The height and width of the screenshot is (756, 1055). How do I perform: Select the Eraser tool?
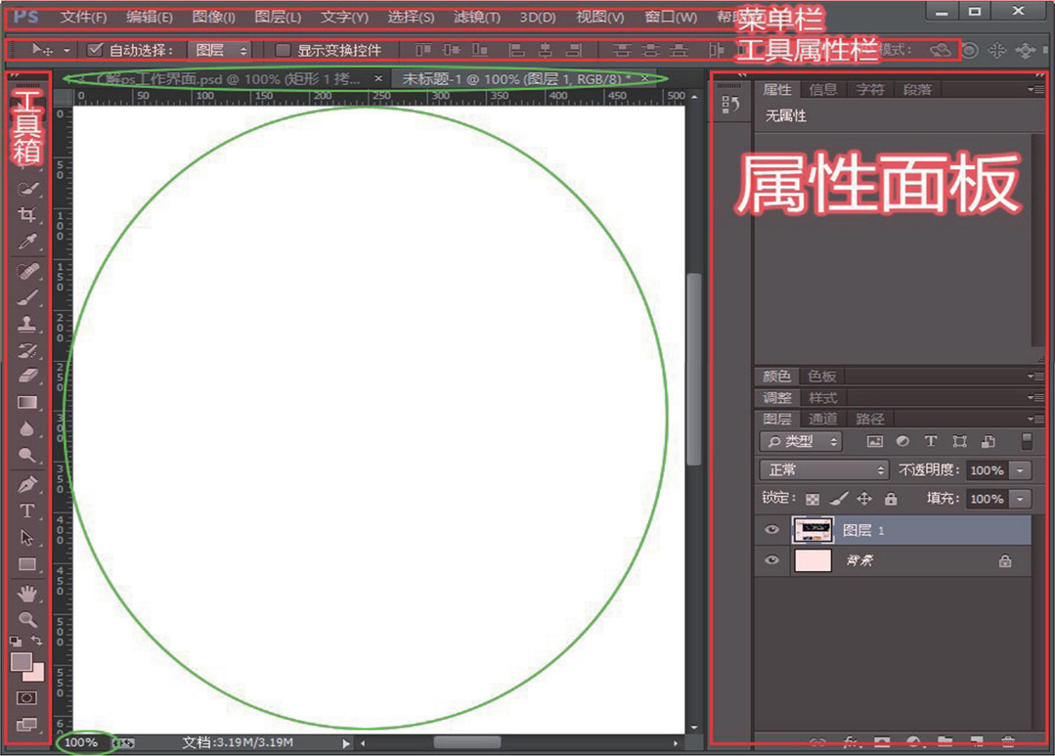[x=27, y=376]
